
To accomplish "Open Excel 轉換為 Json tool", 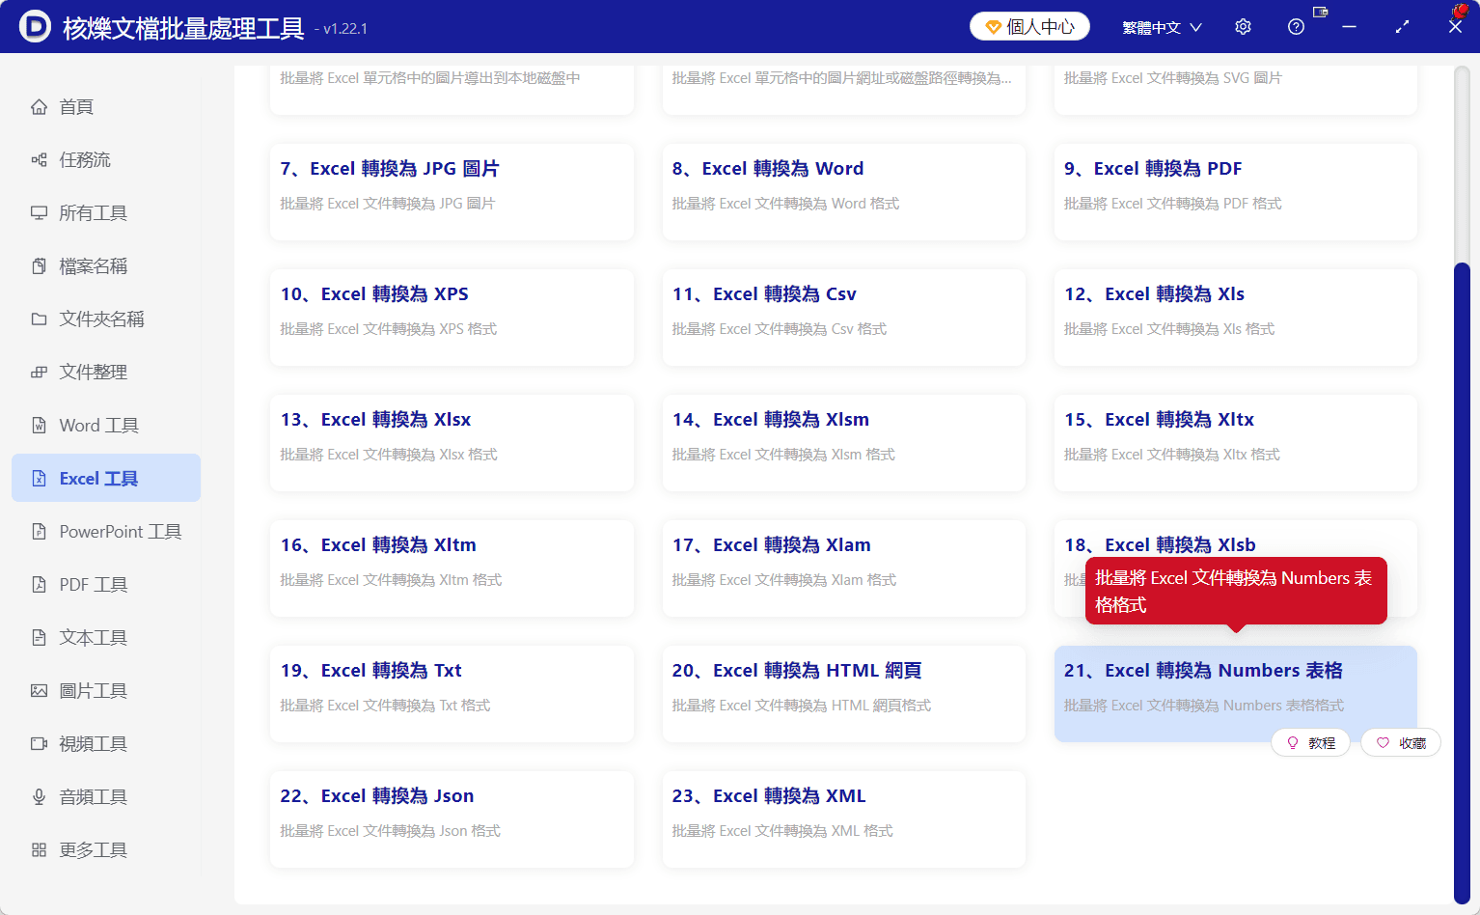I will [x=452, y=819].
